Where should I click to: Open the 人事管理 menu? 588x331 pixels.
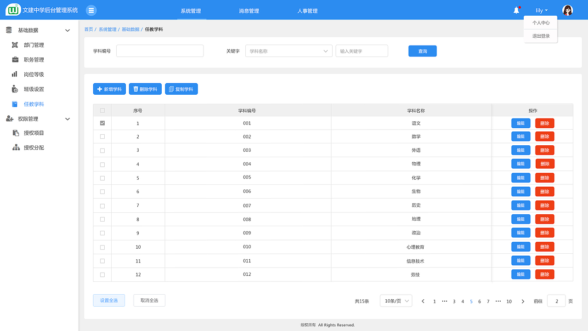tap(307, 10)
